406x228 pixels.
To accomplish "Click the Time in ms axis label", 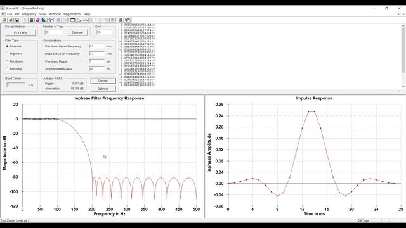I will 315,214.
